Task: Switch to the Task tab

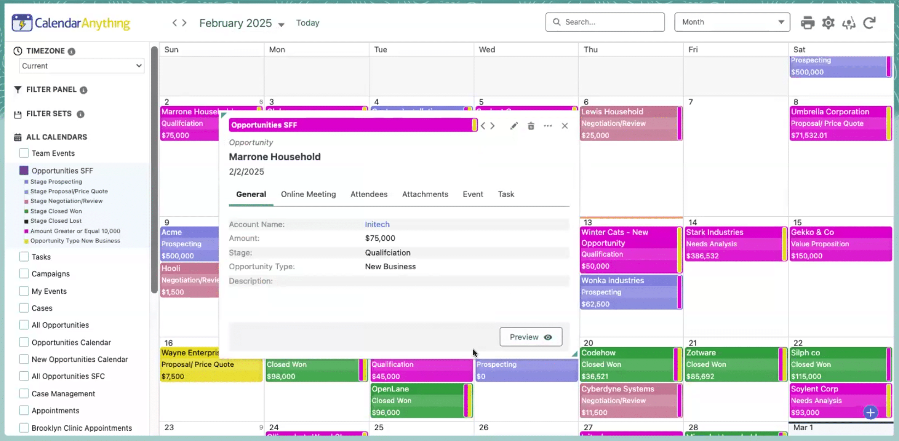Action: [506, 194]
